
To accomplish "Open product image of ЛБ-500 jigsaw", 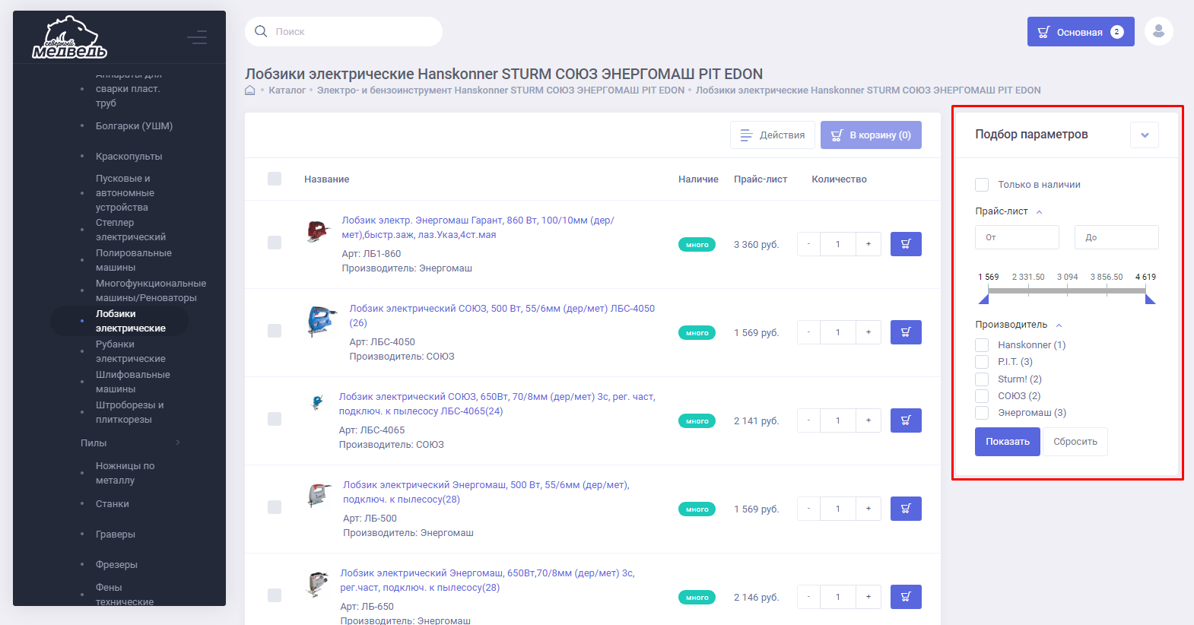I will pos(319,495).
